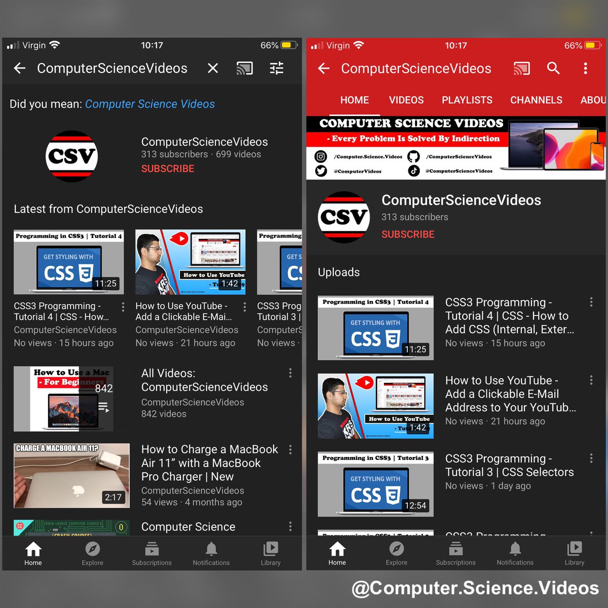Tap Home in the left bottom navigation
The height and width of the screenshot is (608, 608).
coord(33,554)
